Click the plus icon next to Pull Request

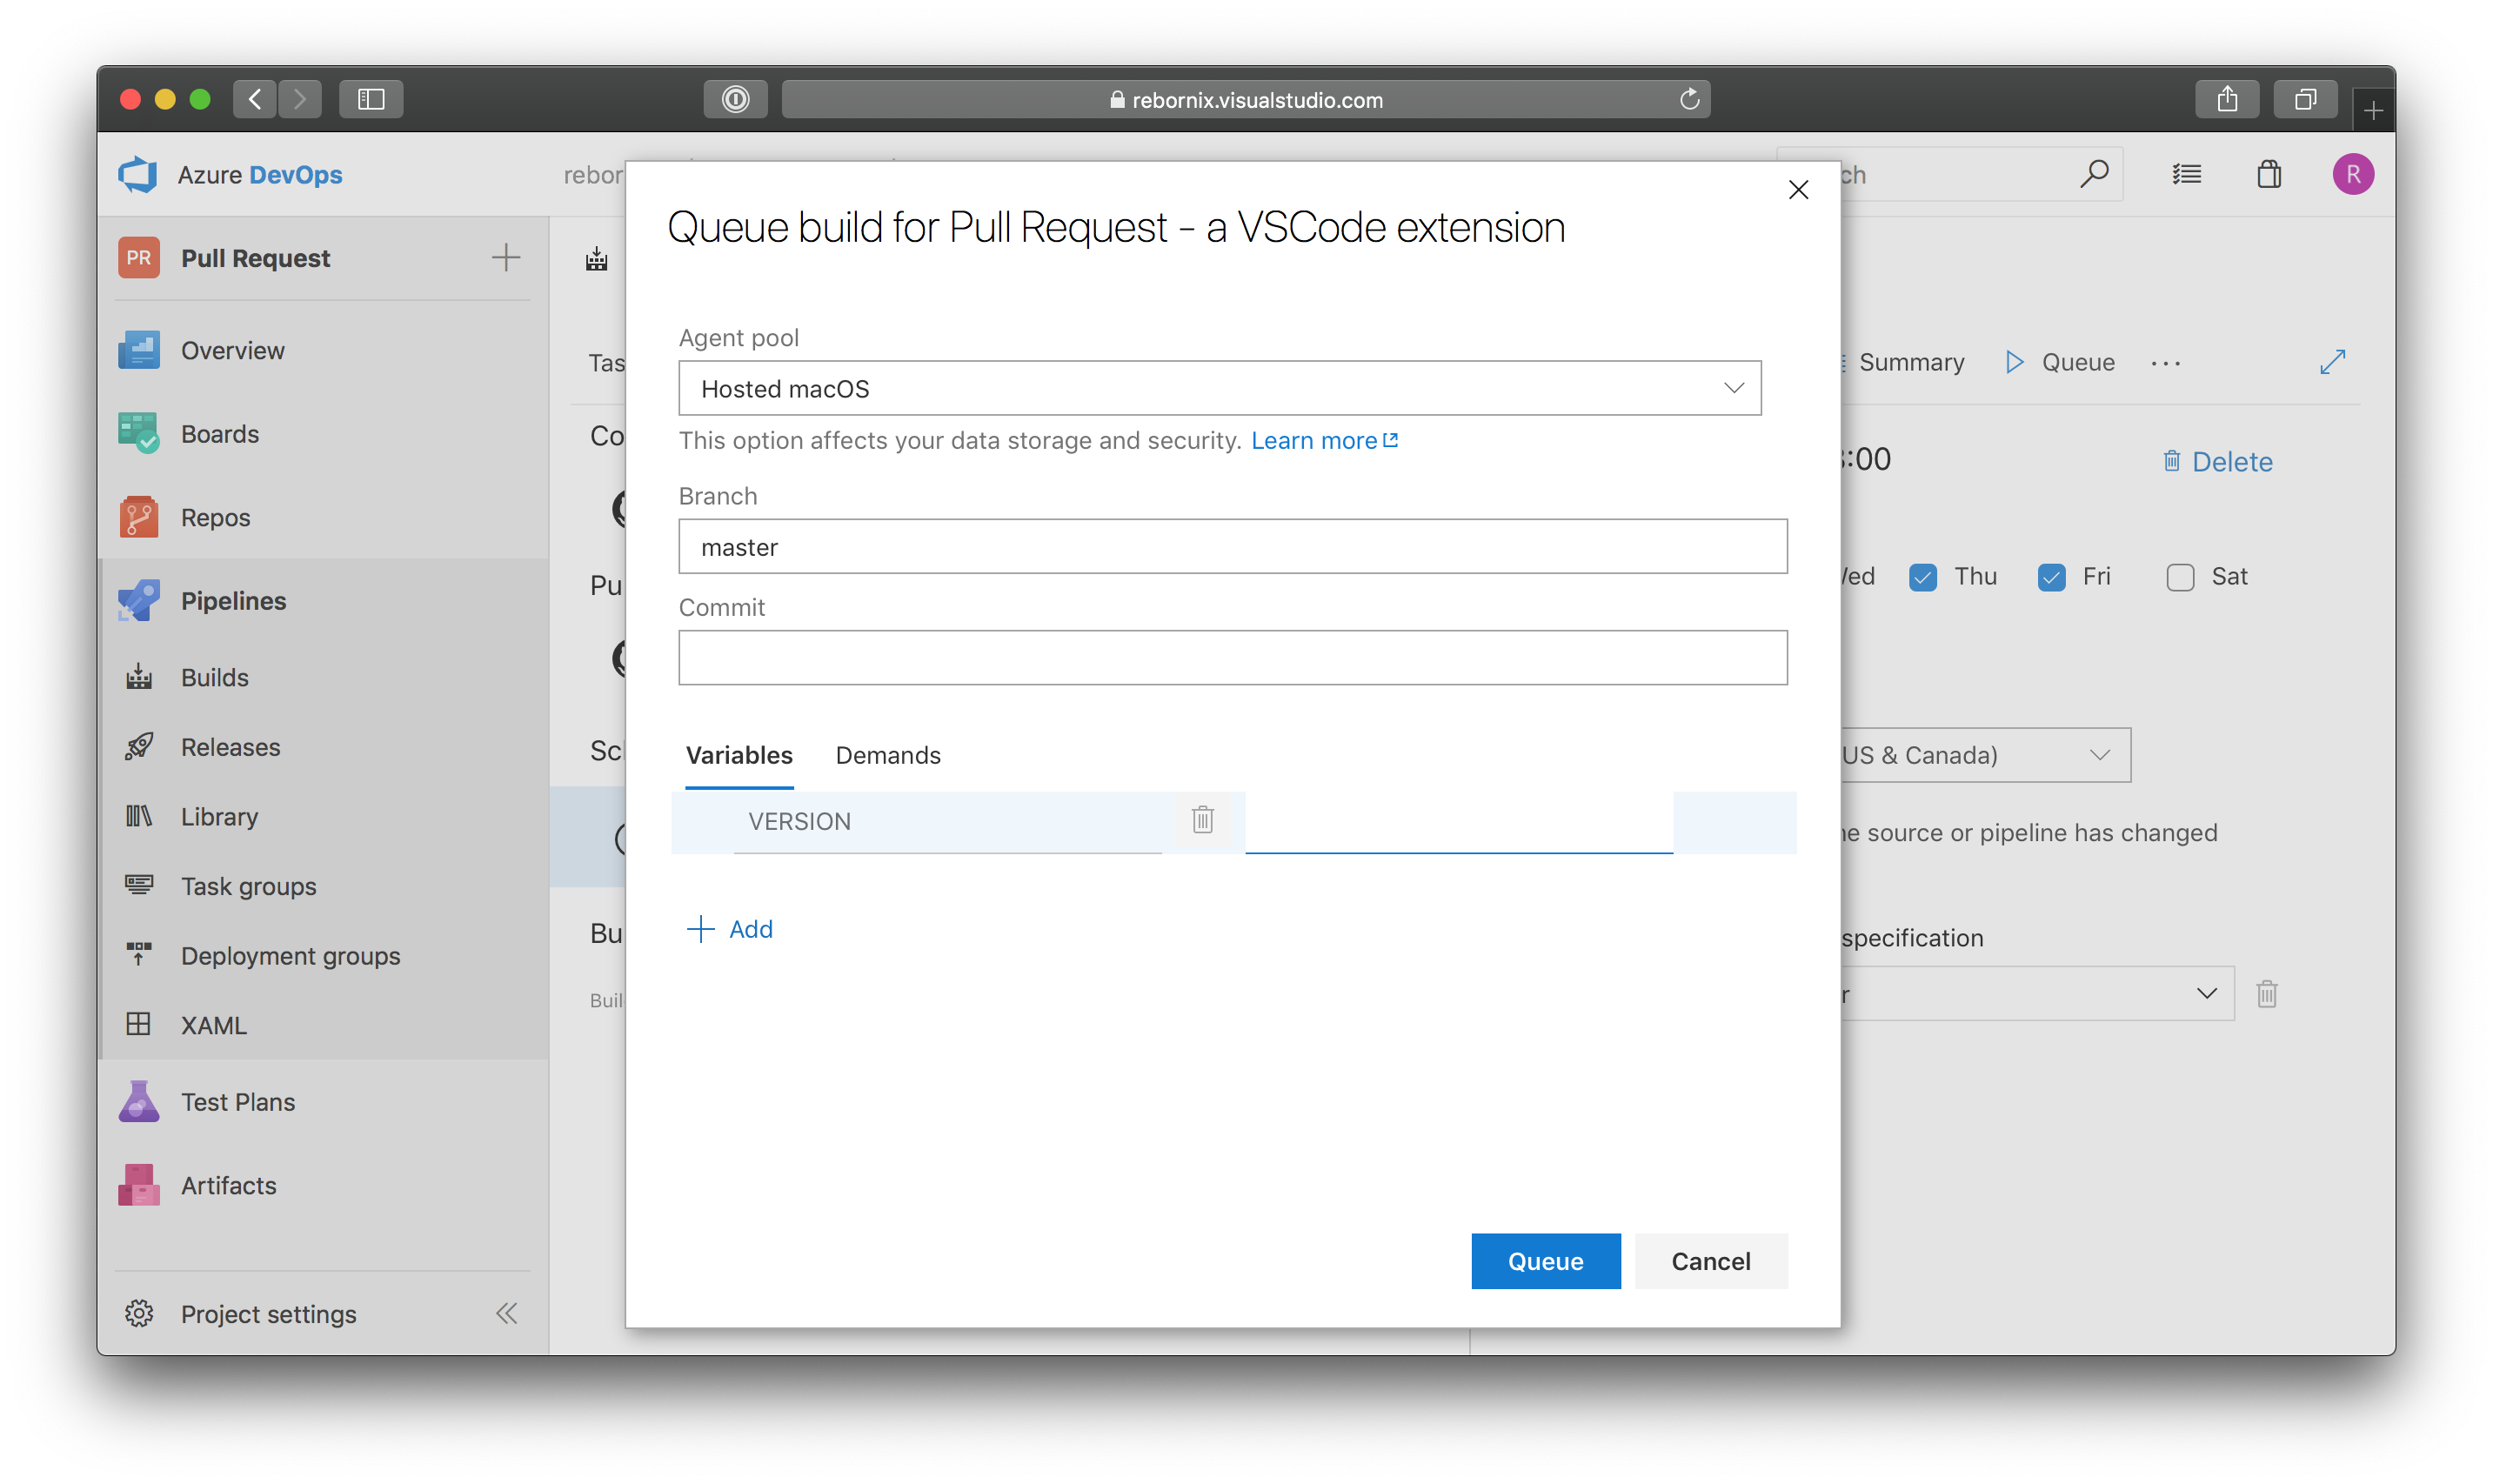(x=506, y=257)
